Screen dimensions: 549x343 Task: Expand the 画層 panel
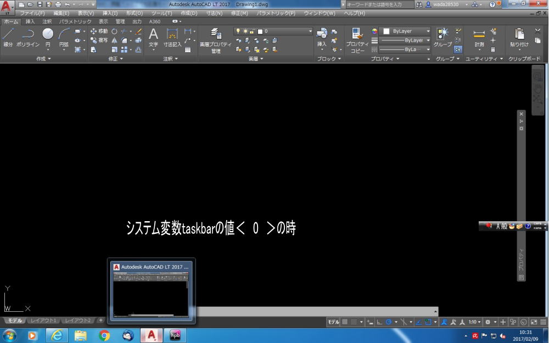click(x=256, y=59)
